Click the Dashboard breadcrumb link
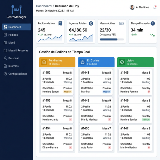This screenshot has height=160, width=160. tap(44, 6)
